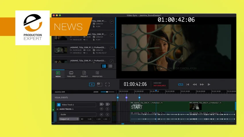Click the main 01:00:42:06 timecode counter
The width and height of the screenshot is (244, 137).
pos(135,84)
